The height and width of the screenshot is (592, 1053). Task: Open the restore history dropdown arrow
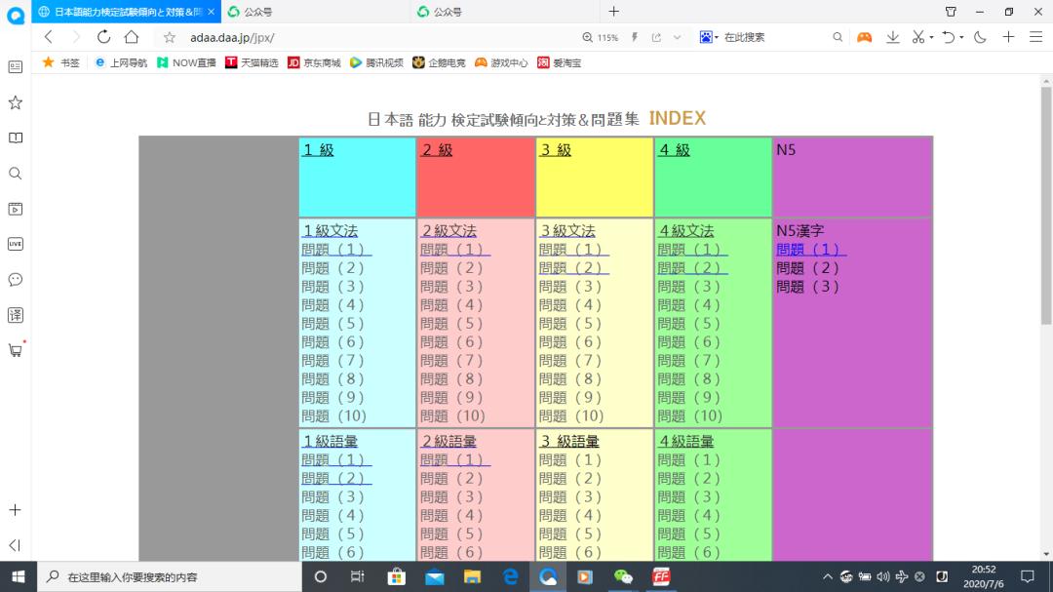pos(962,37)
